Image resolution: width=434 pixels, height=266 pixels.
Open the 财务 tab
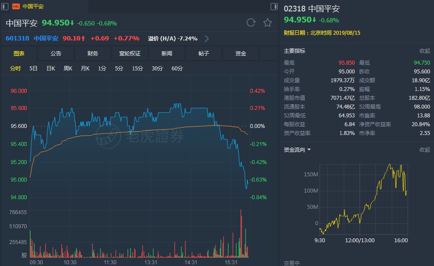93,54
